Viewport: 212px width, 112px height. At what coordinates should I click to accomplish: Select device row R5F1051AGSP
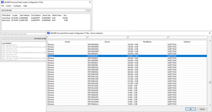pos(127,88)
